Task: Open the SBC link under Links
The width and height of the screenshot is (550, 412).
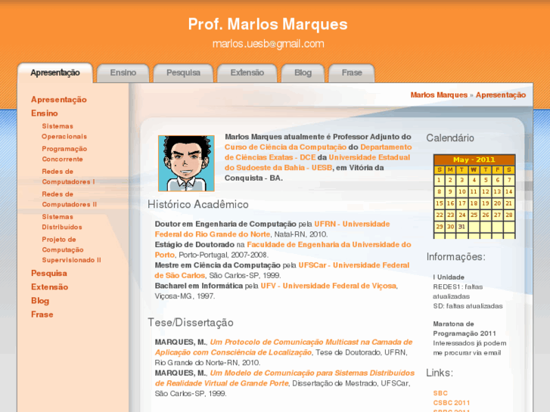Action: 440,393
